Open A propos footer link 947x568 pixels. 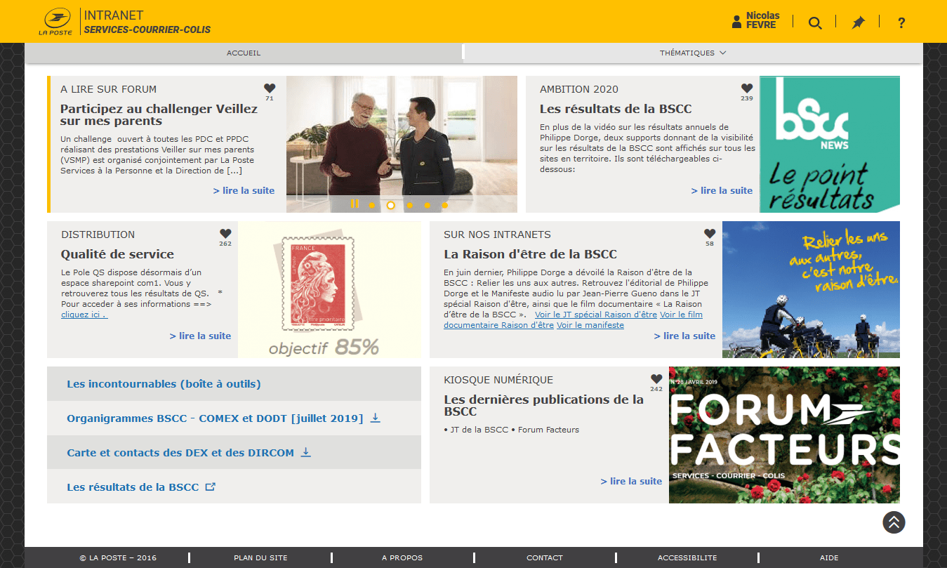click(x=402, y=557)
